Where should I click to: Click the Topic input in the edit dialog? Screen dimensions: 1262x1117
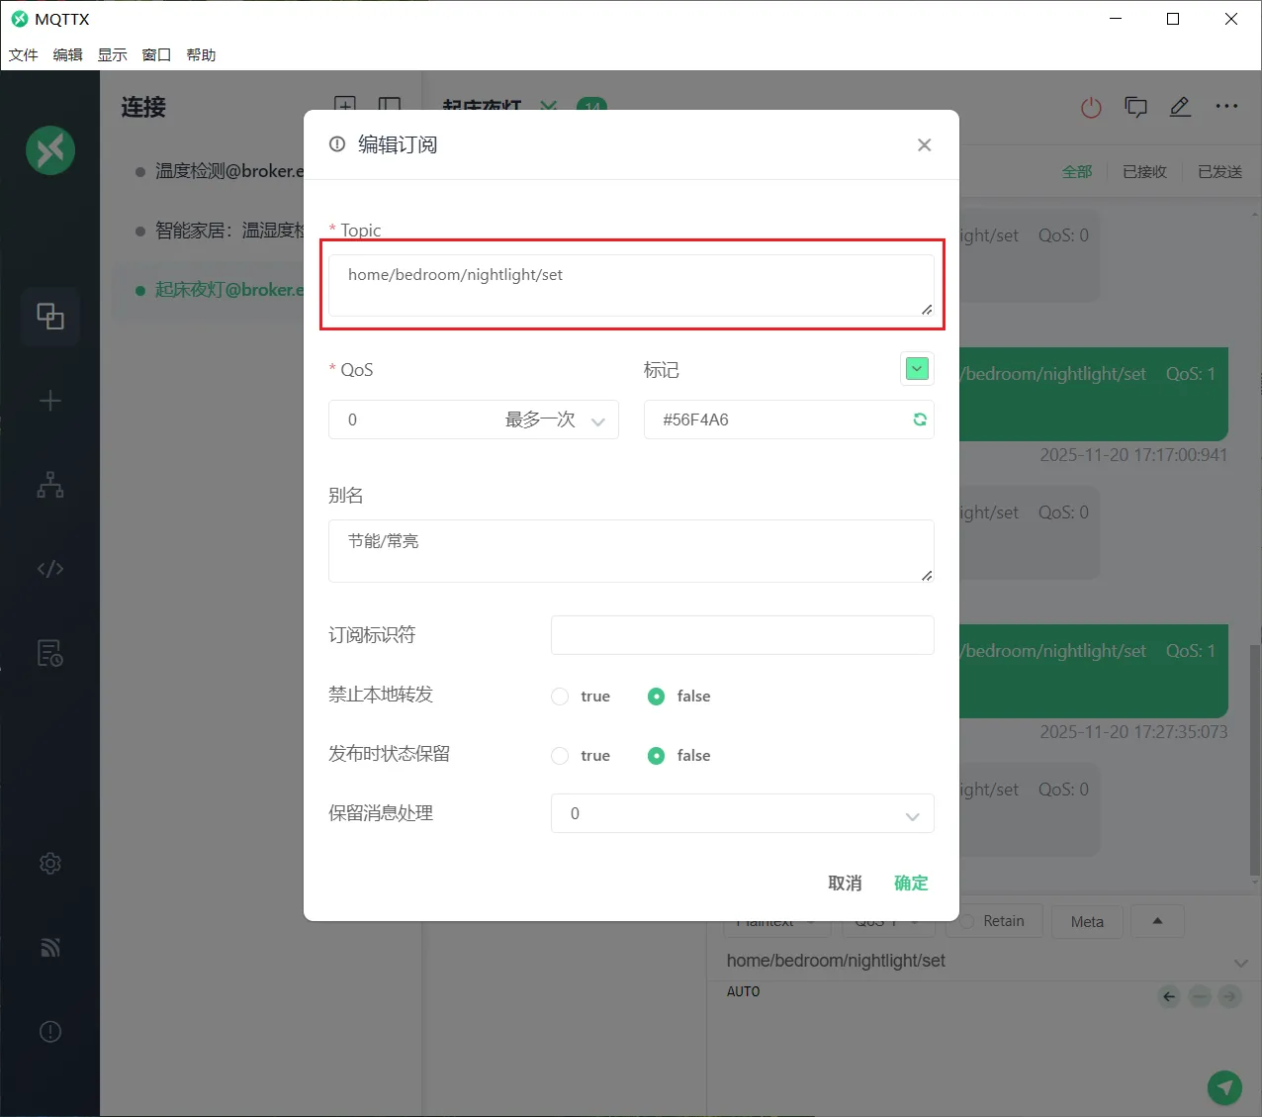coord(632,285)
